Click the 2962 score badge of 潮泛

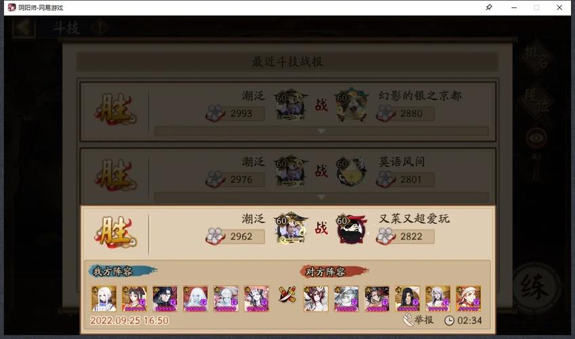coord(235,237)
